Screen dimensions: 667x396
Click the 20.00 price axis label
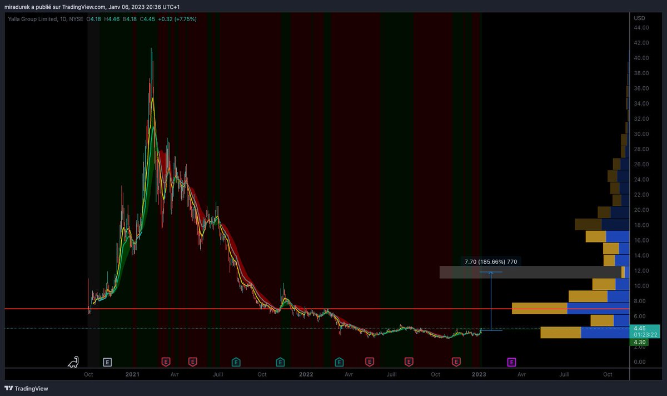click(641, 210)
